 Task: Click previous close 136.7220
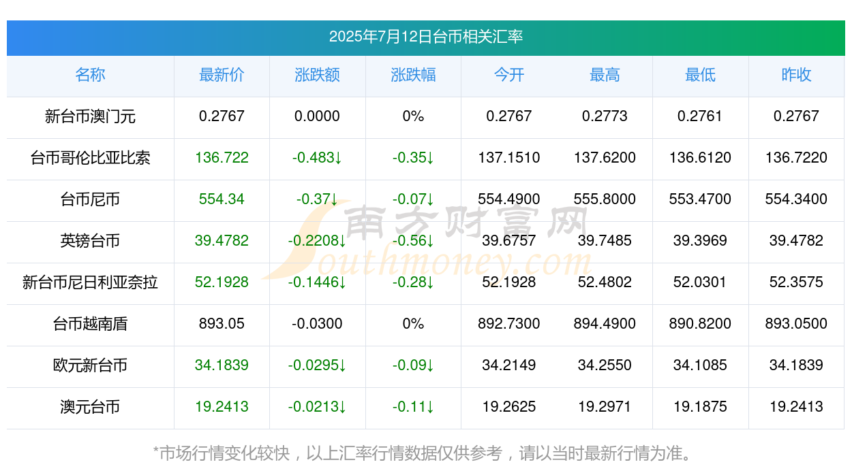[x=796, y=158]
